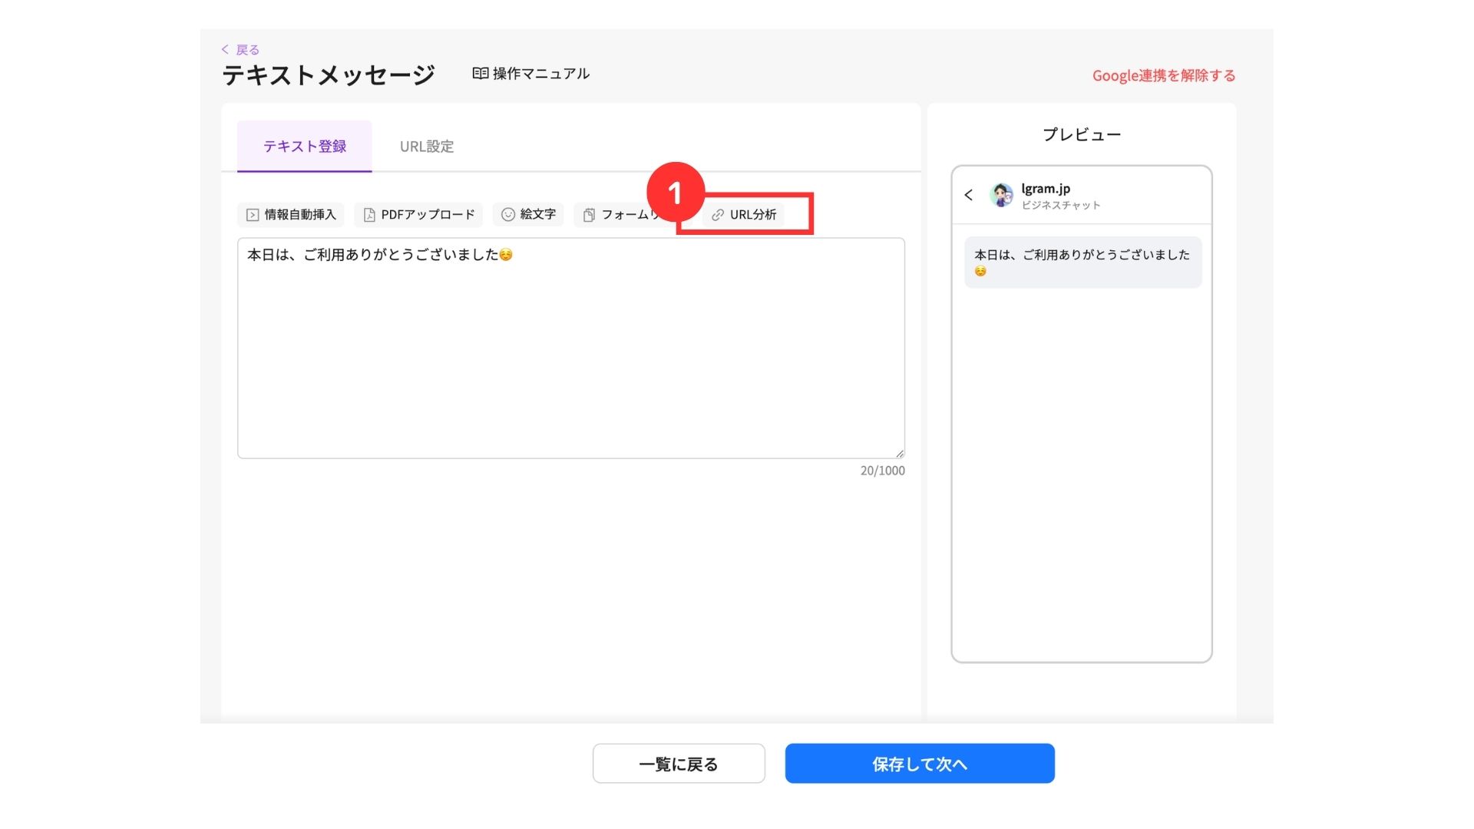The width and height of the screenshot is (1474, 829).
Task: Click the フォーム copy icon button
Action: pos(589,215)
